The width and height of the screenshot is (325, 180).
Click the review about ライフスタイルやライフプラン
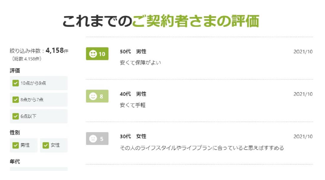(202, 148)
